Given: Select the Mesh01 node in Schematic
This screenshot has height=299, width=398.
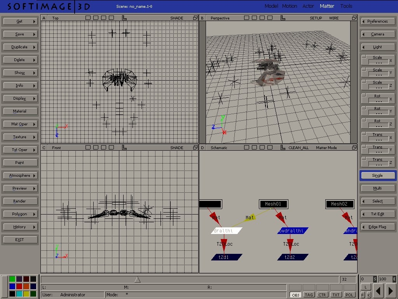Looking at the screenshot, I should click(273, 204).
